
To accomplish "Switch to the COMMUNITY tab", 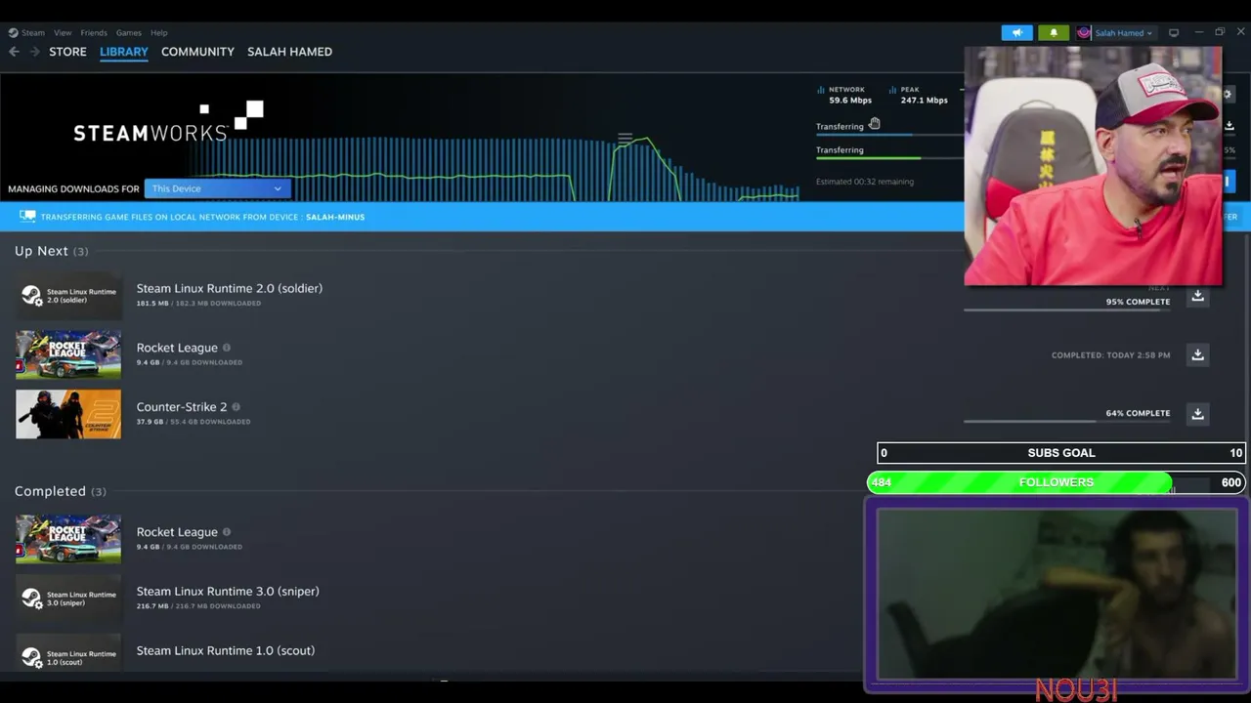I will coord(197,52).
